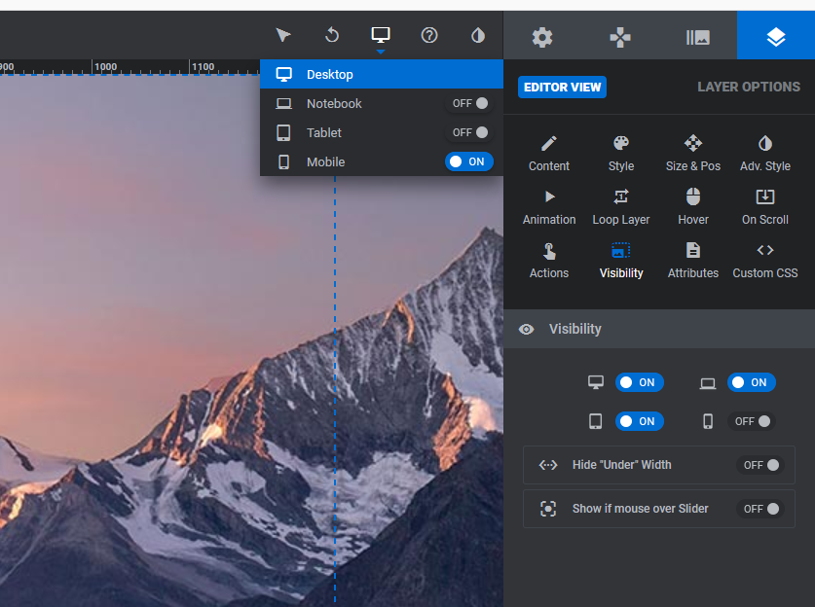
Task: Open the device preview monitor icon
Action: tap(381, 35)
